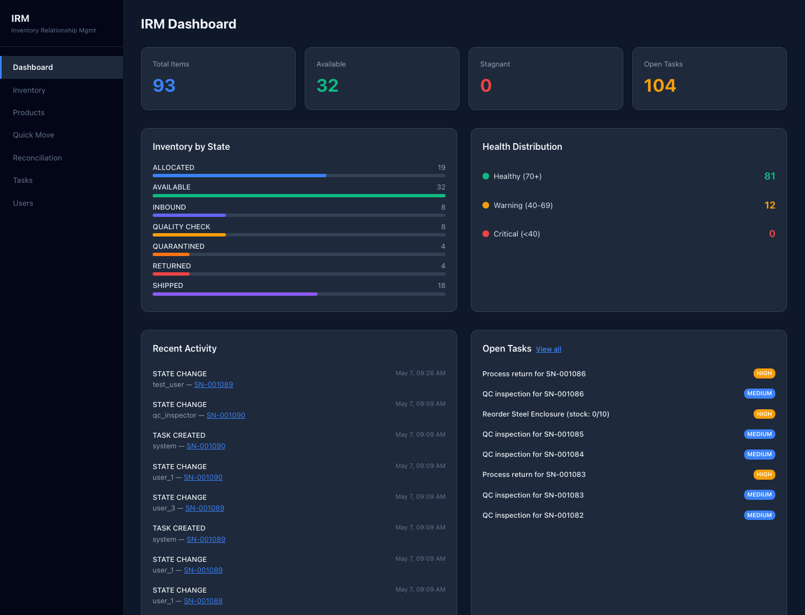Click the QUALITY CHECK state label
Viewport: 805px width, 615px height.
[182, 227]
